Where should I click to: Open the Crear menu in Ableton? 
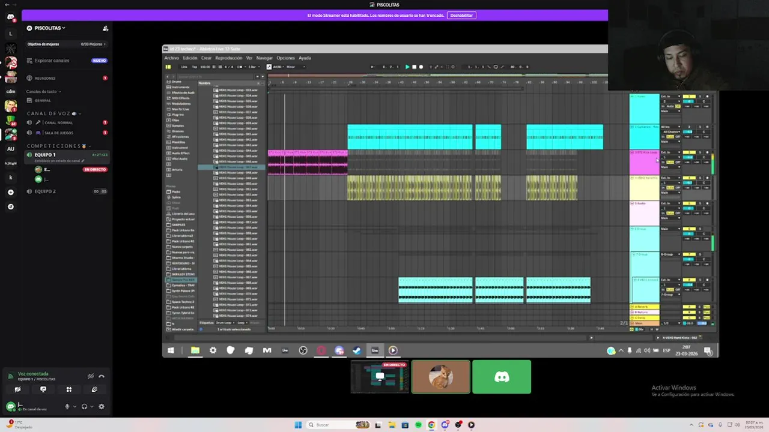click(206, 58)
